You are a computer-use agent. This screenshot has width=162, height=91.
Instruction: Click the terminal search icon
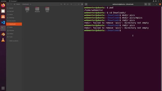pyautogui.click(x=146, y=4)
